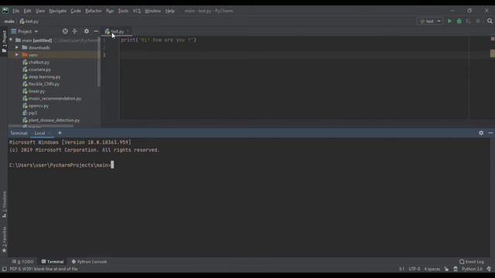Select opencv.py in project tree
The image size is (495, 278).
39,106
